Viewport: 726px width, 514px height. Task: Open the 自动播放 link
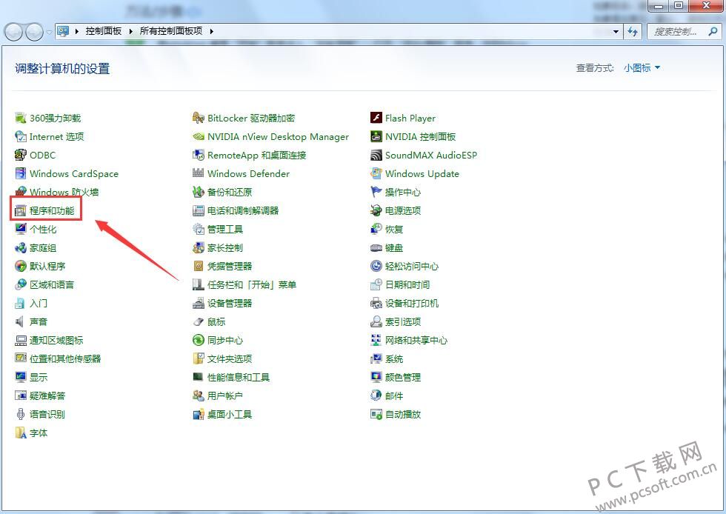[403, 415]
